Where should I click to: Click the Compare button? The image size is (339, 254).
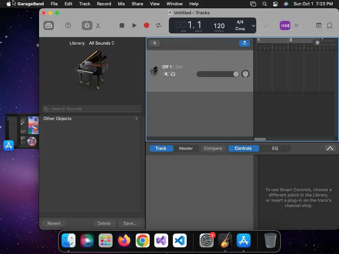click(213, 148)
